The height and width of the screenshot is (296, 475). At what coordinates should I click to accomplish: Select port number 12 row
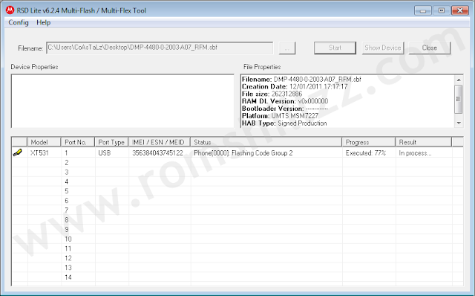click(x=237, y=258)
